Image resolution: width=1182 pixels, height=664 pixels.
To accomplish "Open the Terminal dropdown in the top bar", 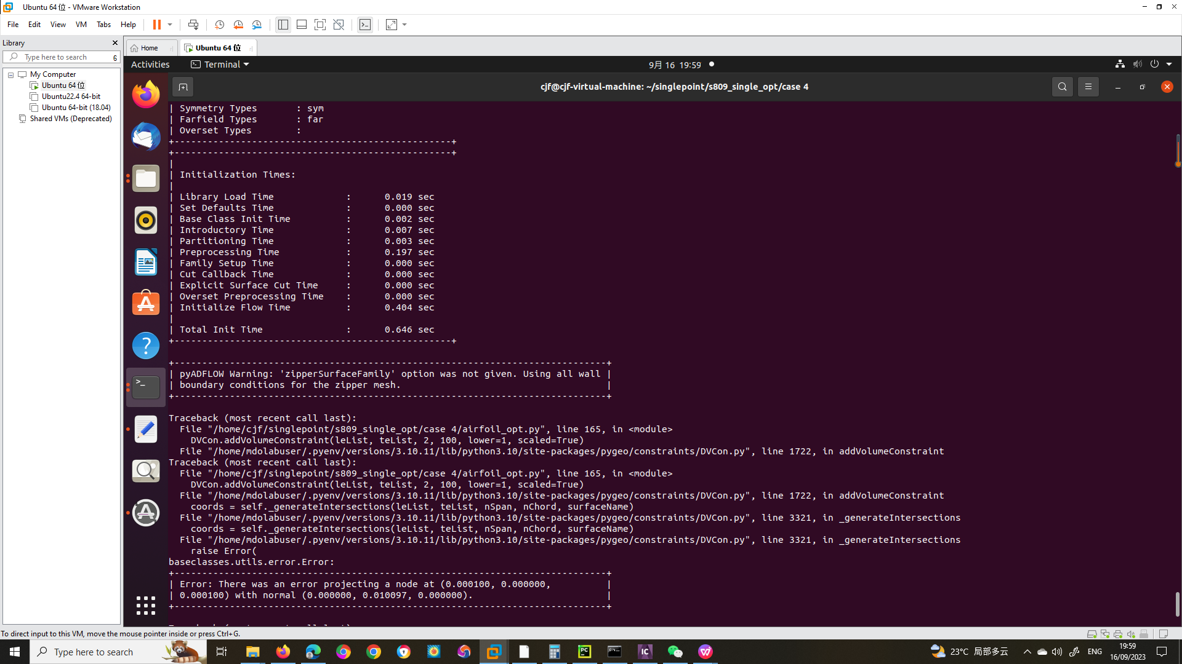I will point(220,64).
